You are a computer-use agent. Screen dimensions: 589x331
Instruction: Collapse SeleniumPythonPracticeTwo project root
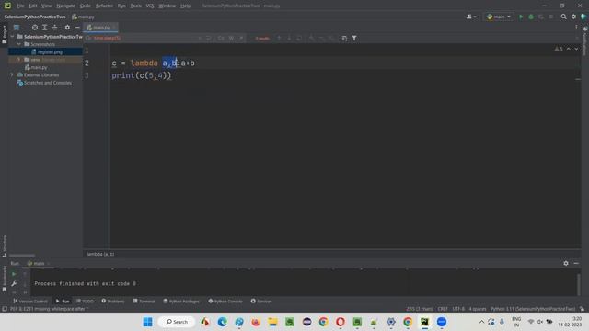click(12, 37)
